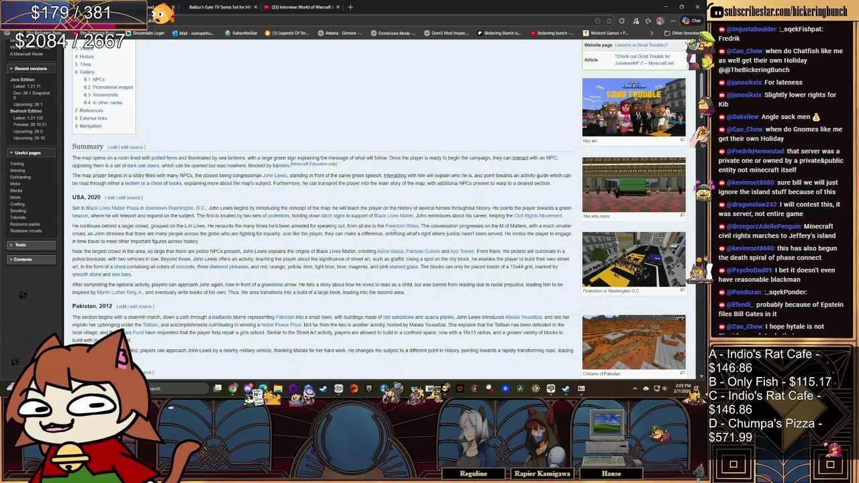This screenshot has height=483, width=859.
Task: Open the Bedrock Preview: 26.10.21 version link
Action: click(30, 124)
